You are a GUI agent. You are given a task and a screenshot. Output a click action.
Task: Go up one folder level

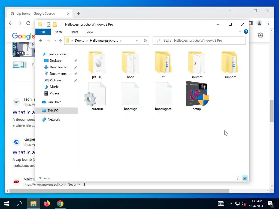click(x=61, y=41)
